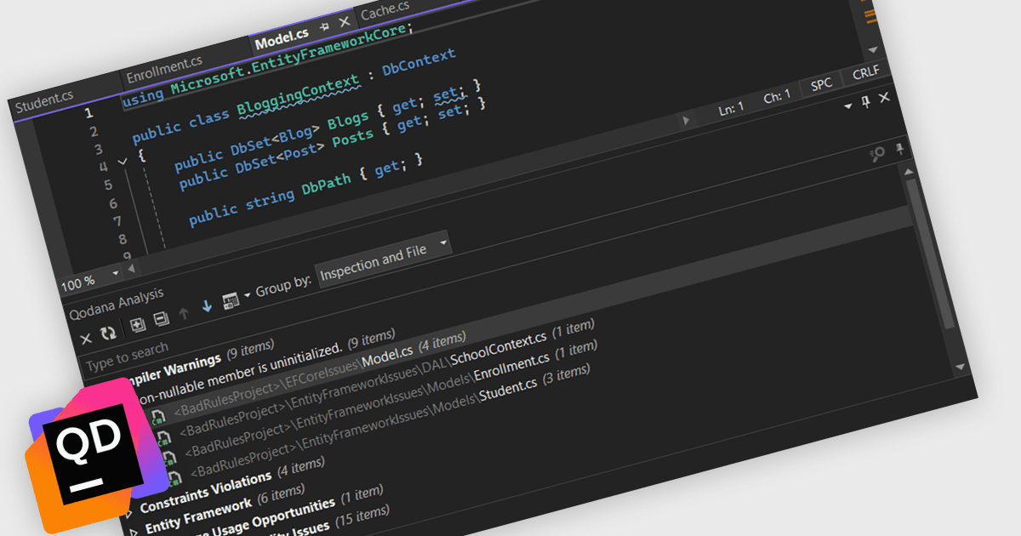The image size is (1021, 536).
Task: Select the Constraints Violations (4 items) row
Action: click(x=232, y=486)
